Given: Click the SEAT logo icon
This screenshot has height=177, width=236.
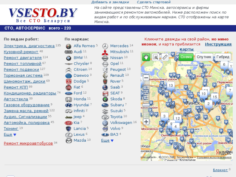Looking at the screenshot, I should tap(105, 94).
